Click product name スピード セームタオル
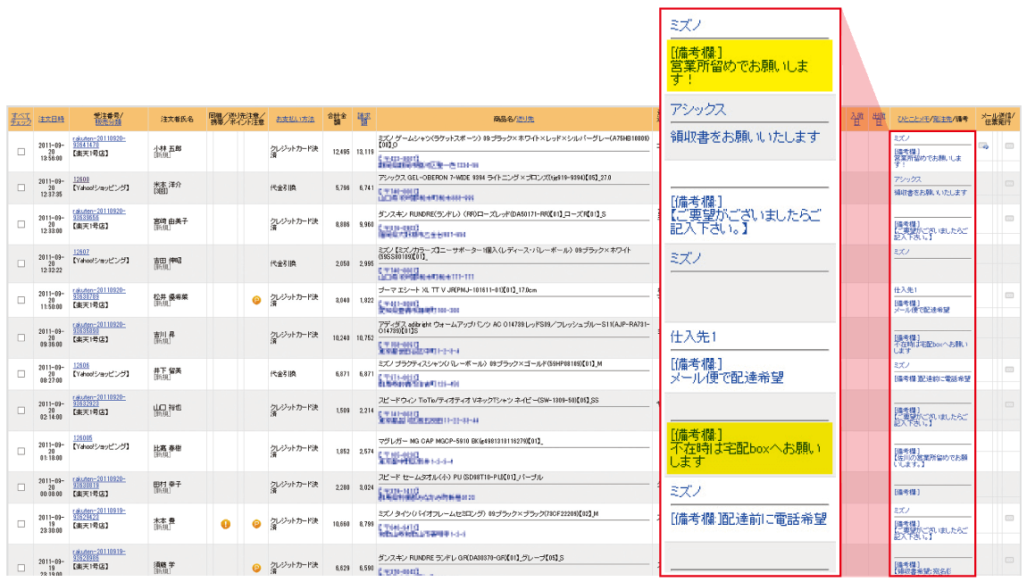This screenshot has width=1027, height=582. click(x=462, y=478)
